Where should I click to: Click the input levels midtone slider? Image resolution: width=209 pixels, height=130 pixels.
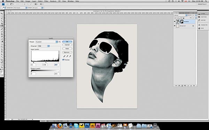pos(46,62)
